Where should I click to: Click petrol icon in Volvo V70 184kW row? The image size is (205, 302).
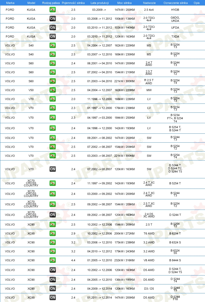52,117
